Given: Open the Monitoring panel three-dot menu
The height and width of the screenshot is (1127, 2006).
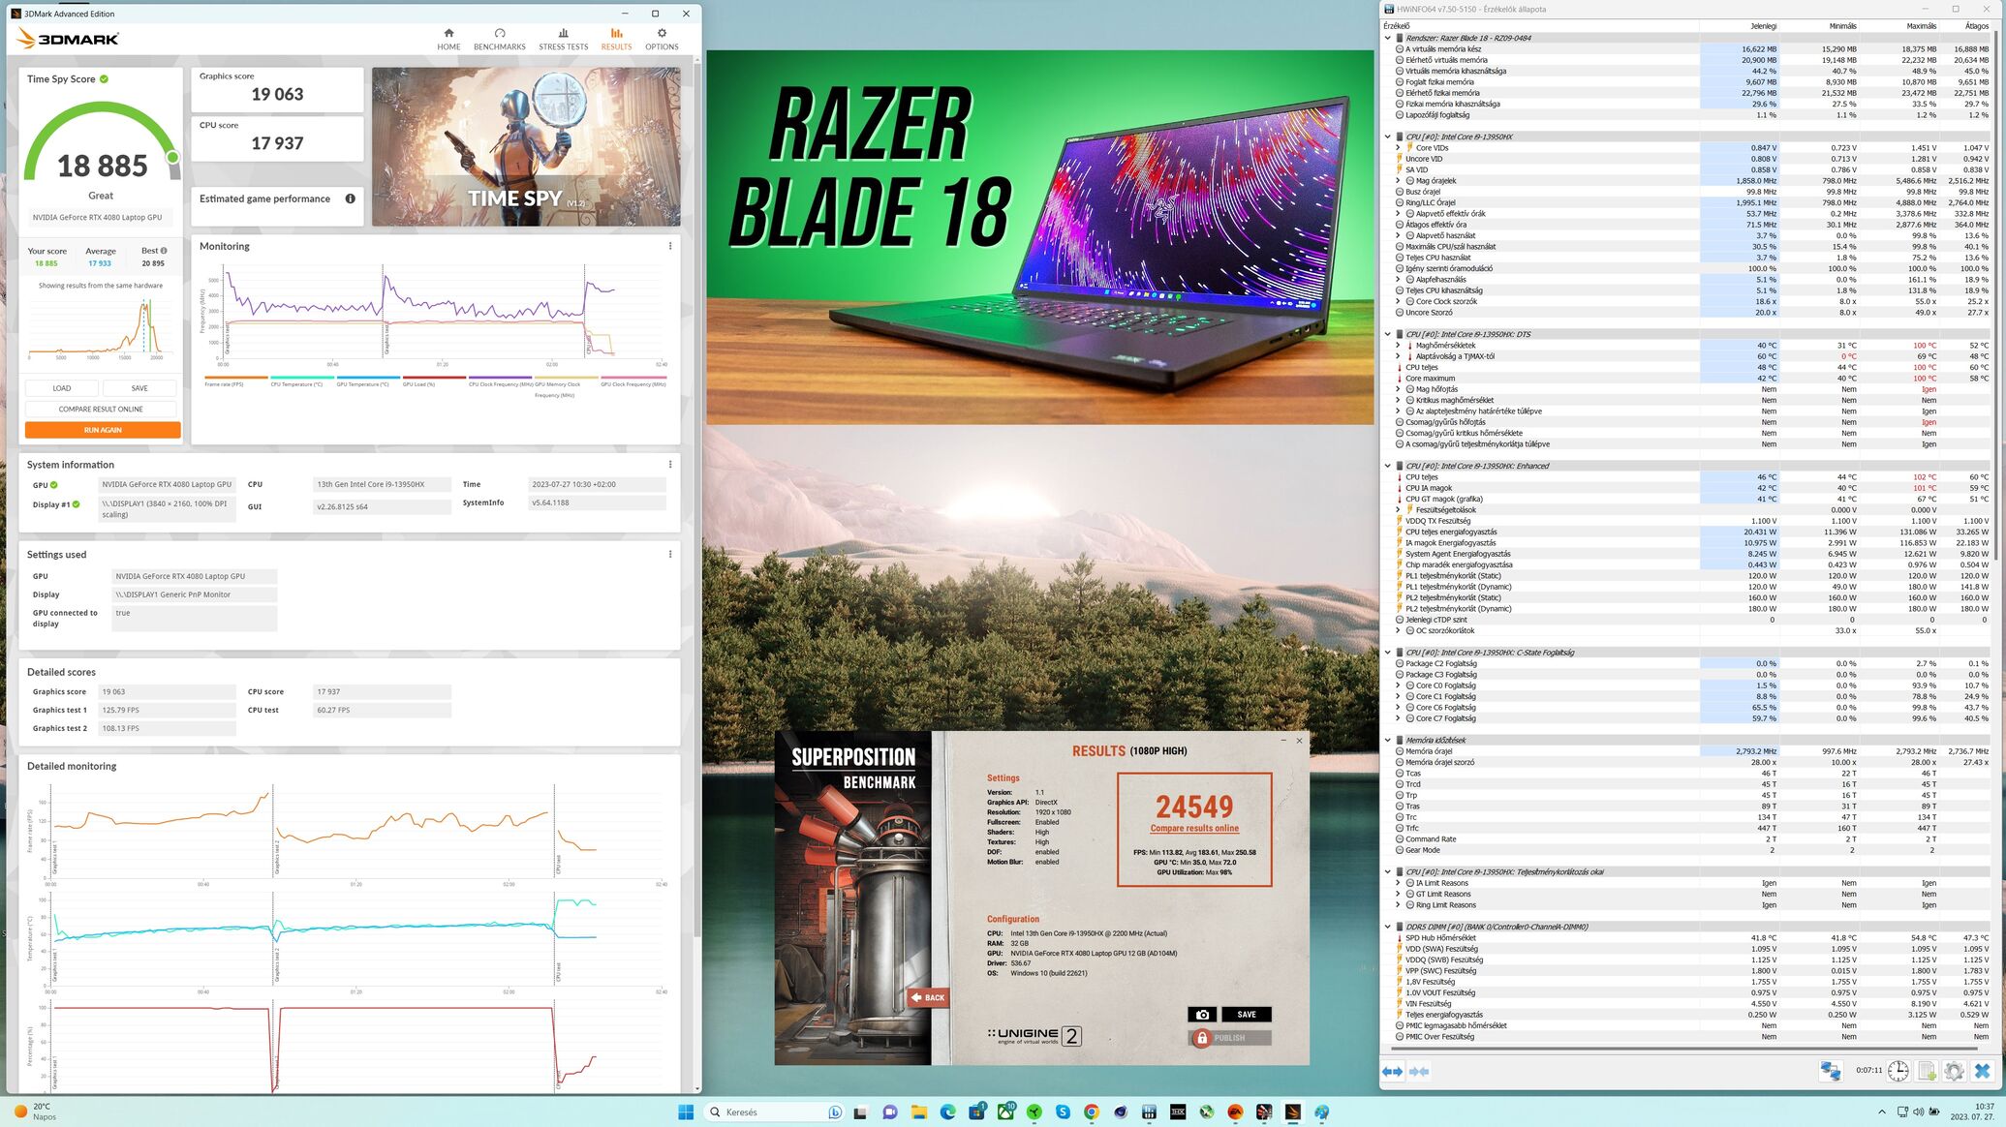Looking at the screenshot, I should click(x=670, y=246).
